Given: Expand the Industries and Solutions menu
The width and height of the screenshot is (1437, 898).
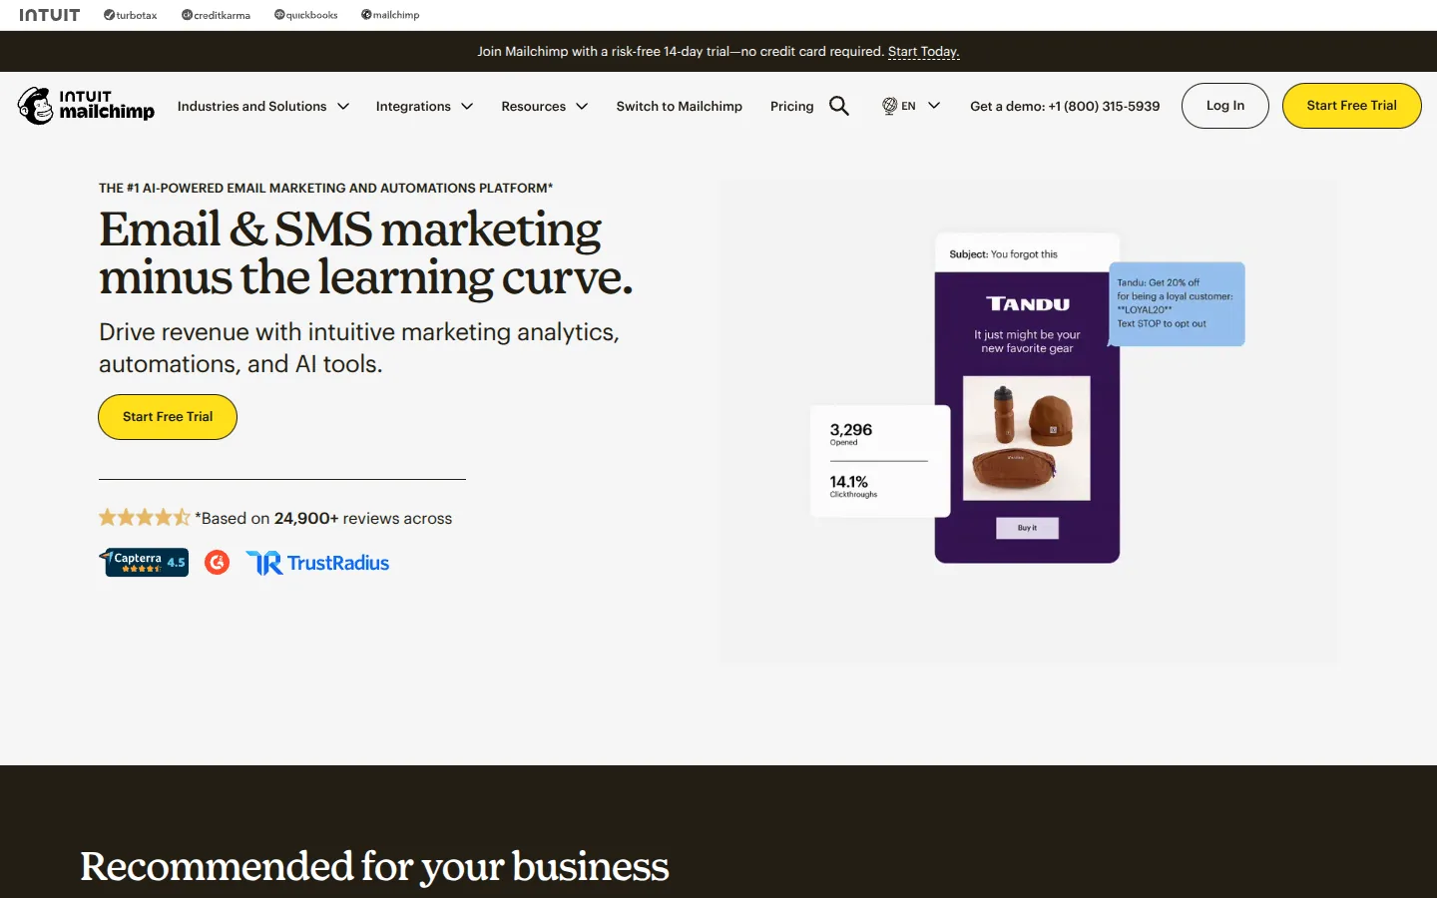Looking at the screenshot, I should coord(263,106).
